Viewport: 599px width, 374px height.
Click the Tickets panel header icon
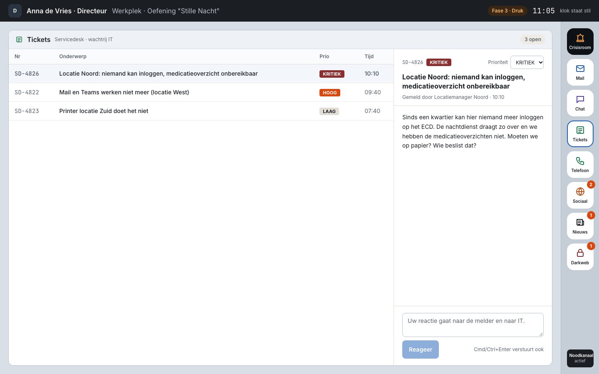[19, 39]
